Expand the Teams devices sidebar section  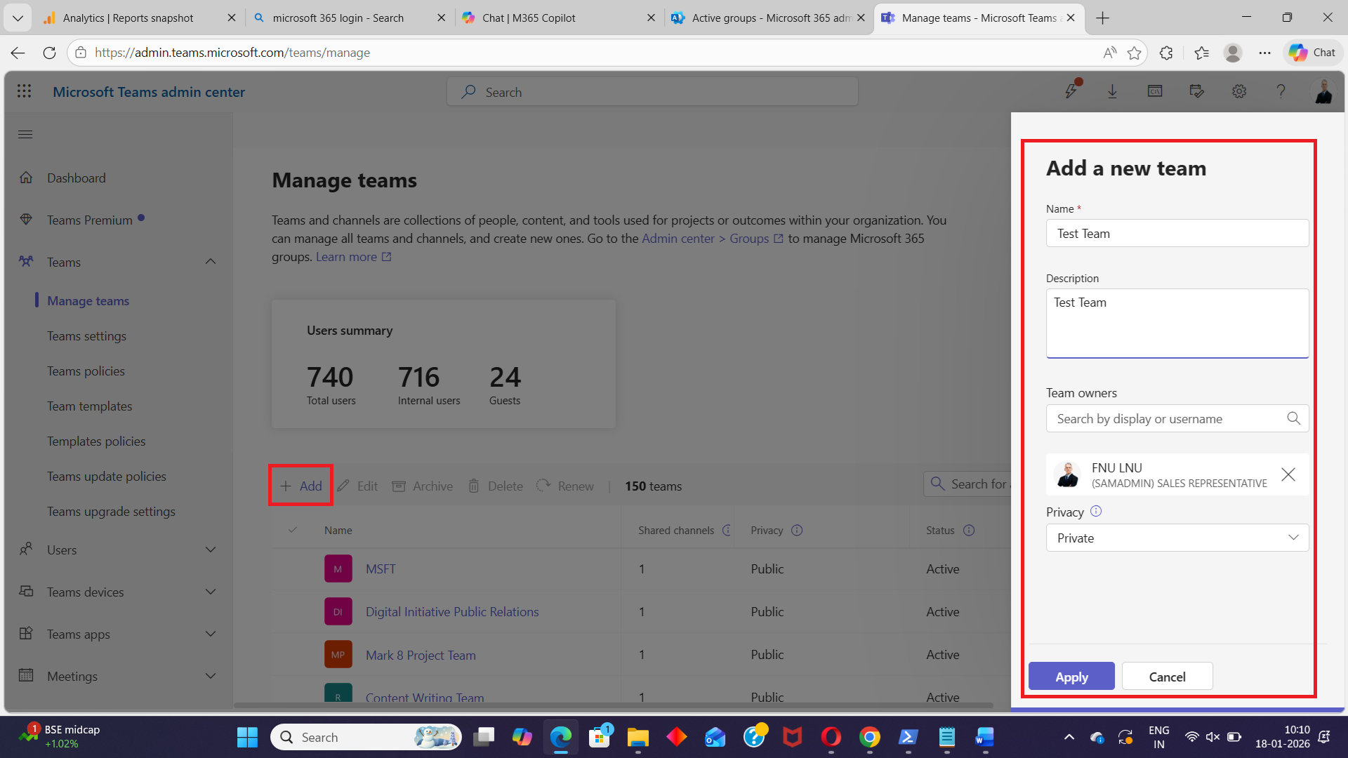pyautogui.click(x=211, y=592)
